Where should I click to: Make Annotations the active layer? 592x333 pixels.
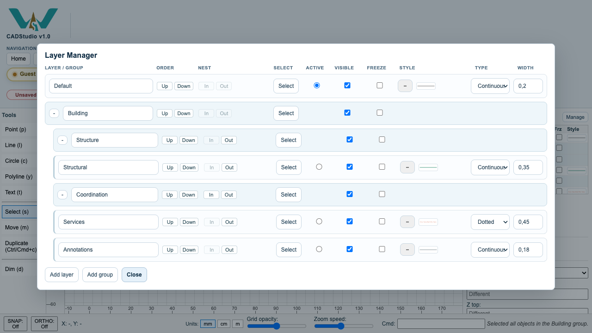click(x=319, y=249)
